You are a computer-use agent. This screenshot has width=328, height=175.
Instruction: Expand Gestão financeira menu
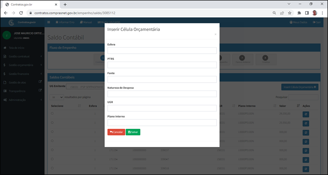22,74
